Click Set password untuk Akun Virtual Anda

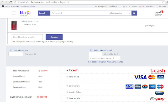[106, 62]
